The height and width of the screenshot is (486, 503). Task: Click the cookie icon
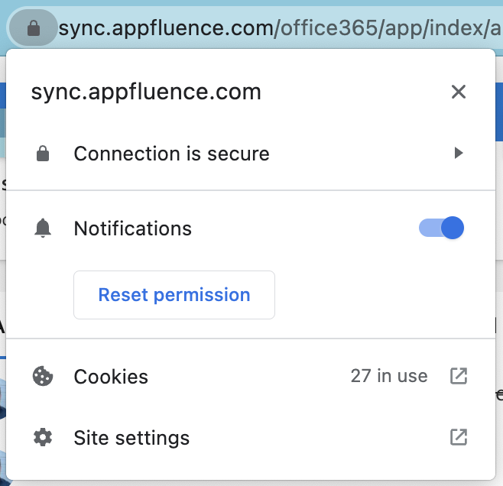(43, 376)
